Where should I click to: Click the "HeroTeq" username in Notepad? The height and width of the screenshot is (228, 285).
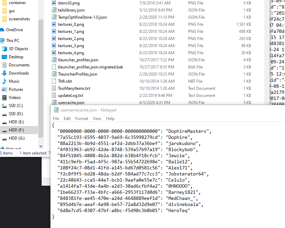tap(178, 210)
